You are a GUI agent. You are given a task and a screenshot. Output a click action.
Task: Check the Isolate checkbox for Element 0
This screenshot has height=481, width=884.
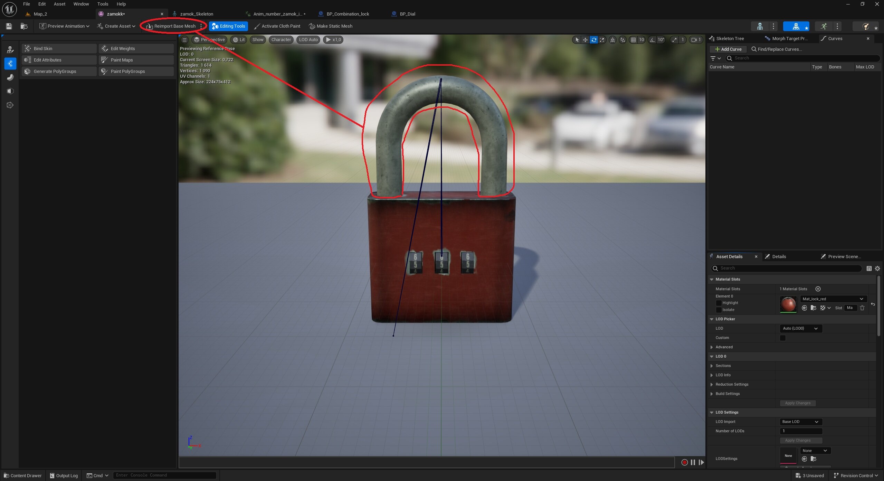719,310
